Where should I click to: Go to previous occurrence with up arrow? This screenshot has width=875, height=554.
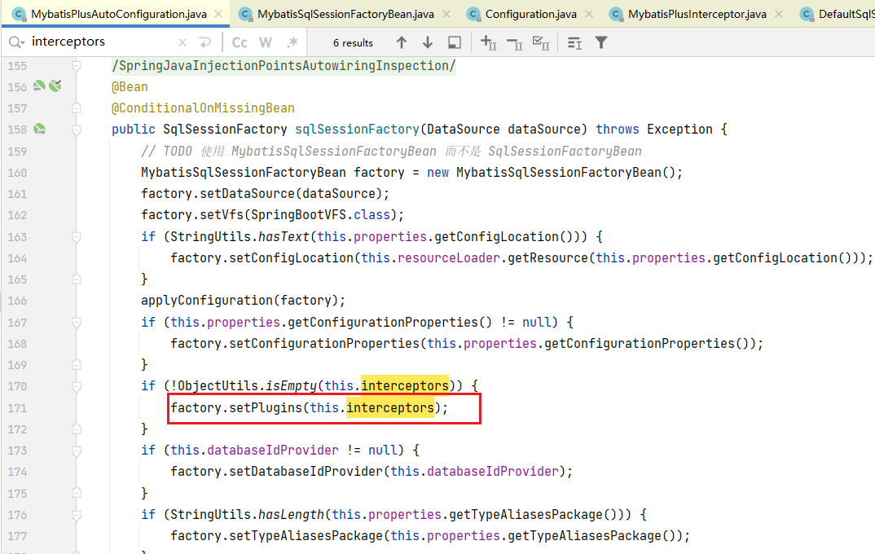pyautogui.click(x=401, y=42)
